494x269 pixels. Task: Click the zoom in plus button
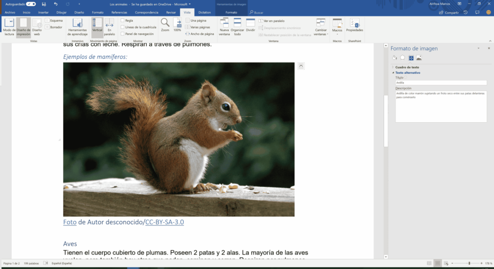click(x=481, y=263)
